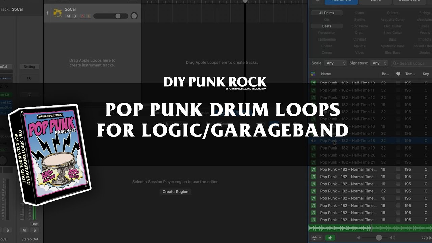Click the EQ button on channel strip
The image size is (432, 243).
click(x=29, y=78)
